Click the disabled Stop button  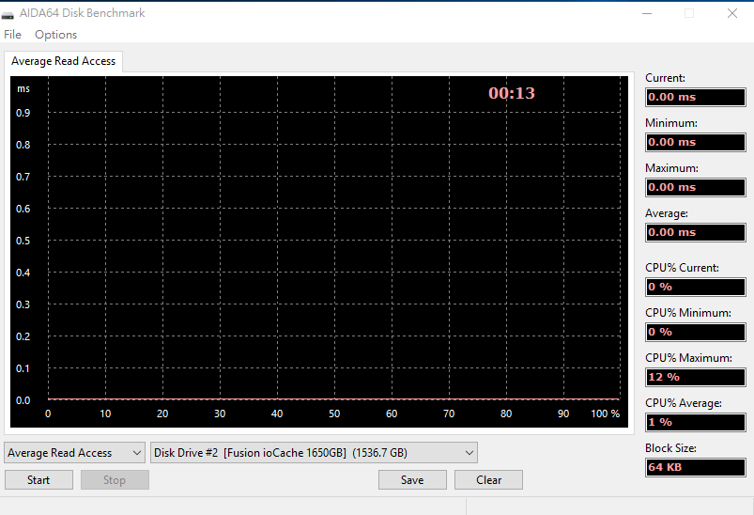coord(115,480)
